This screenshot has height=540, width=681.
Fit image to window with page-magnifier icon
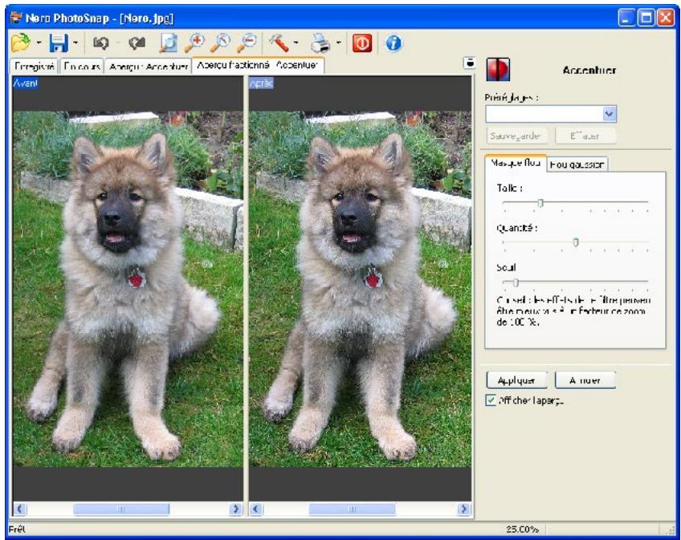click(168, 43)
